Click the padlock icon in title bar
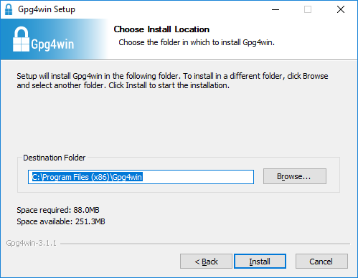358x278 pixels. (9, 9)
